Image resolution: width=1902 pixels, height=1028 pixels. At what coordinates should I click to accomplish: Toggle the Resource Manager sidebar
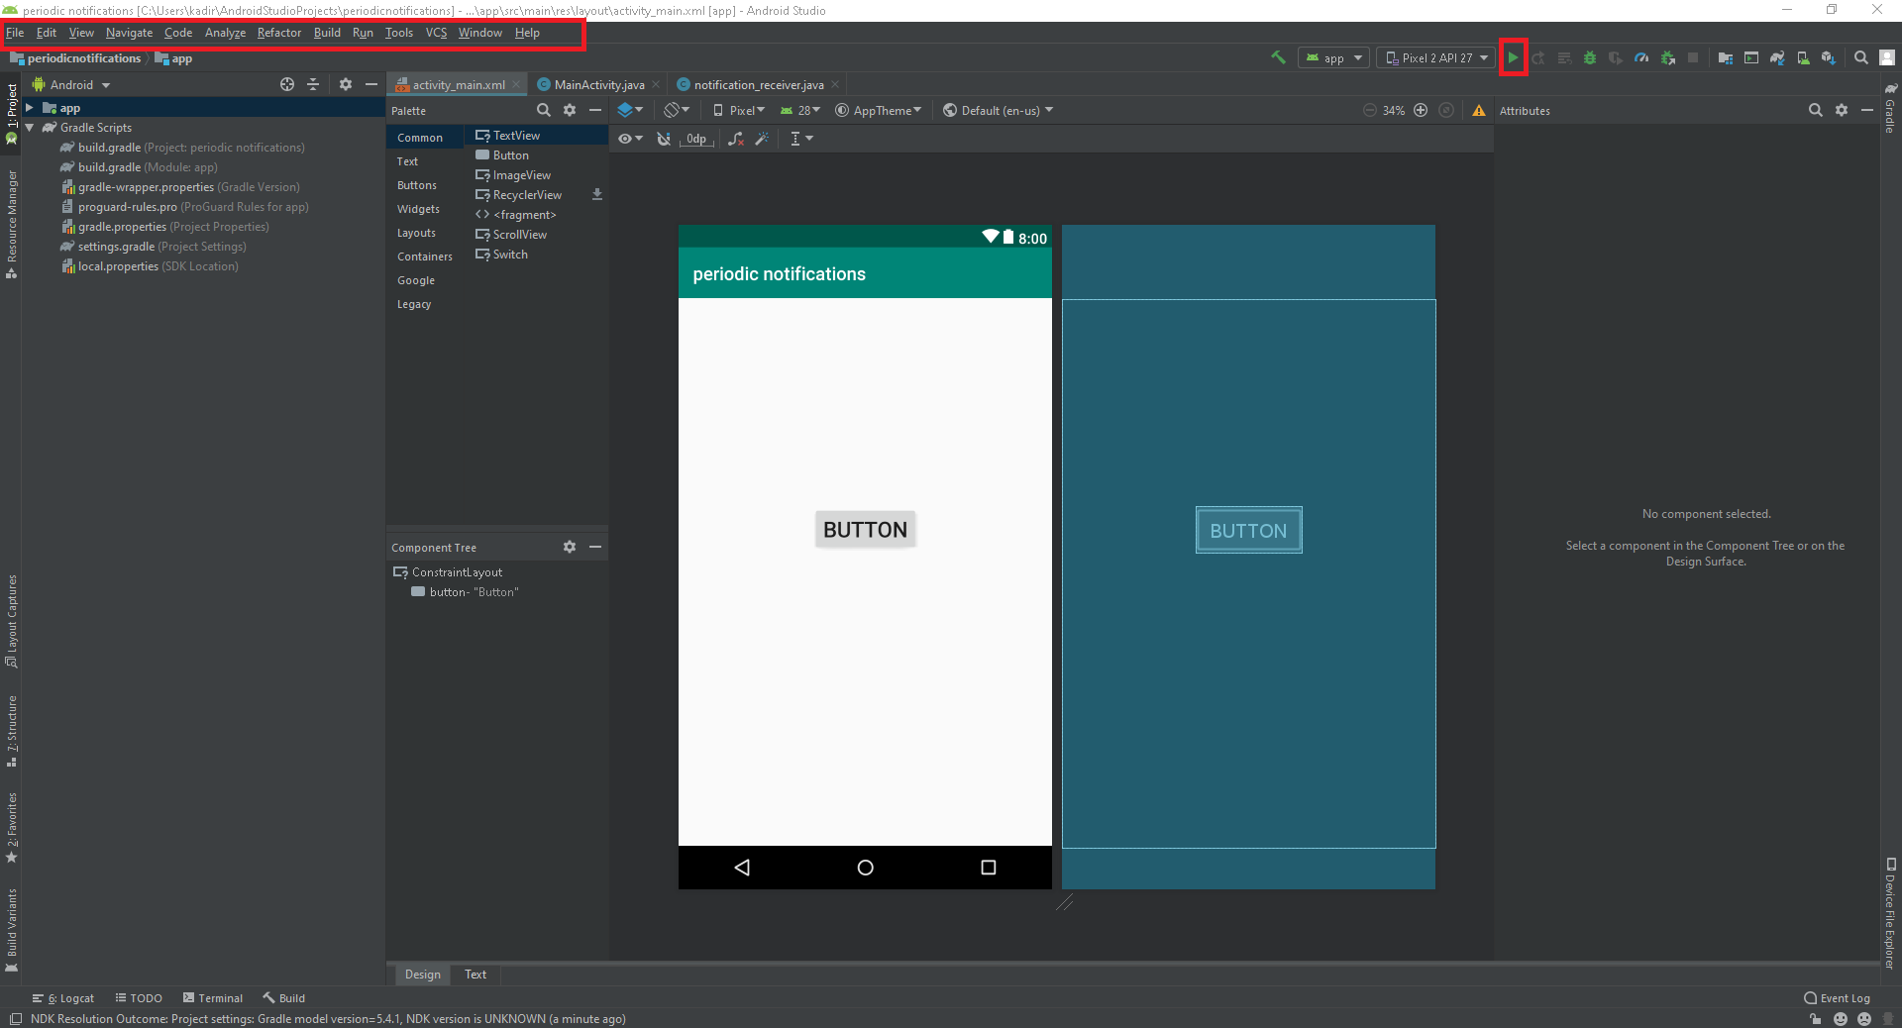(12, 224)
